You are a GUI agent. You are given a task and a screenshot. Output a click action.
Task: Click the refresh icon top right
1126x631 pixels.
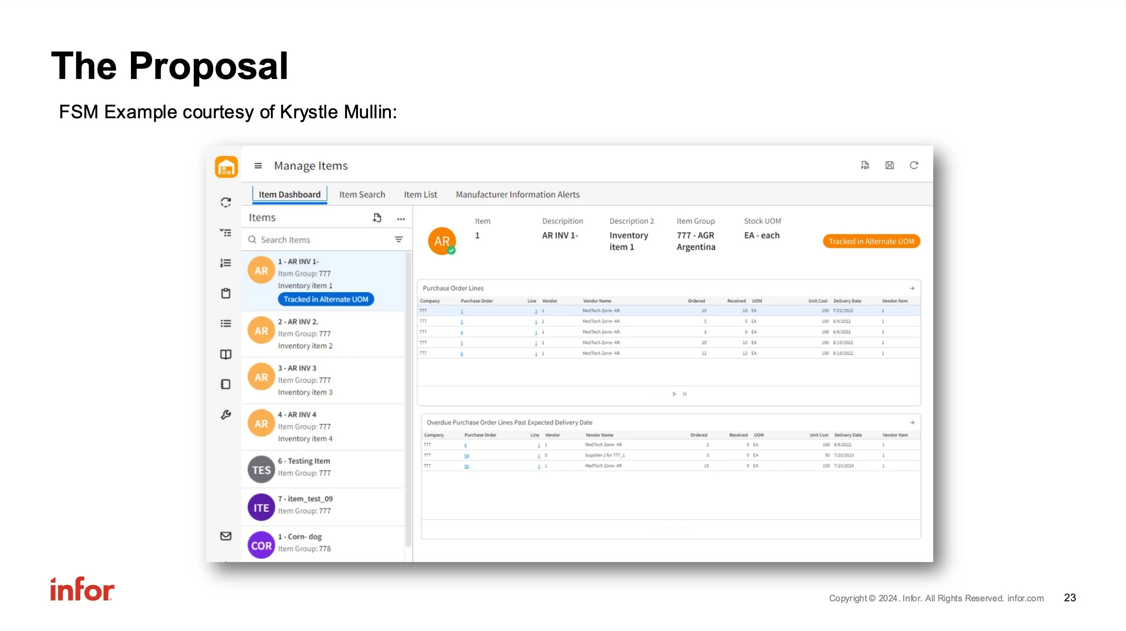pos(914,165)
